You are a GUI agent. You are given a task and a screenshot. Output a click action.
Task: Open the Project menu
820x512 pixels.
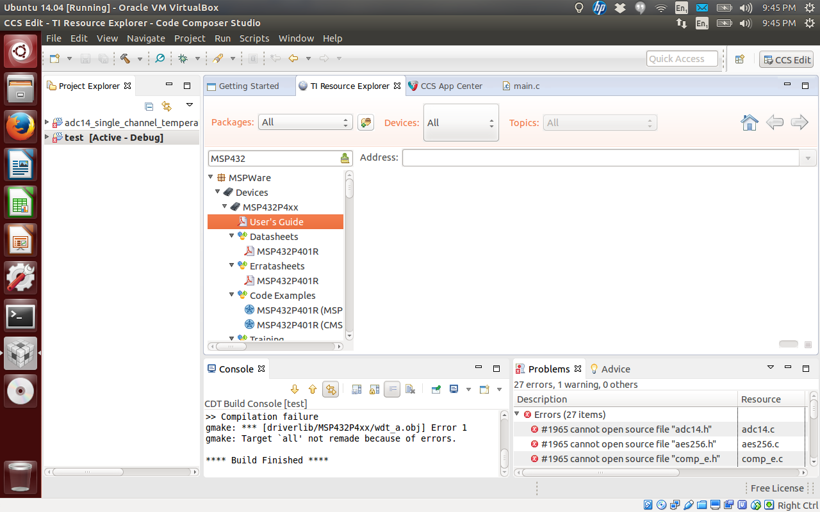pos(190,38)
